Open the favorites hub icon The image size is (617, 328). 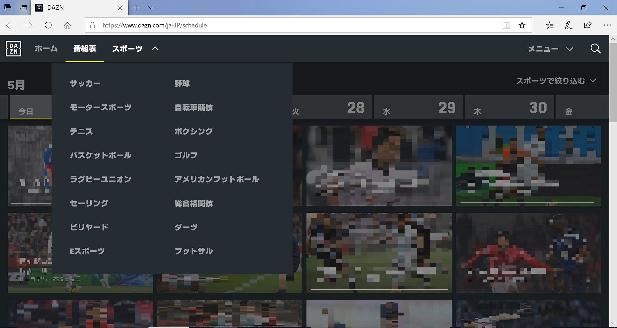[550, 25]
